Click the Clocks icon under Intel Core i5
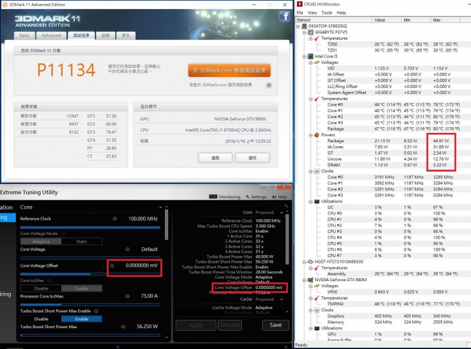 (x=317, y=171)
